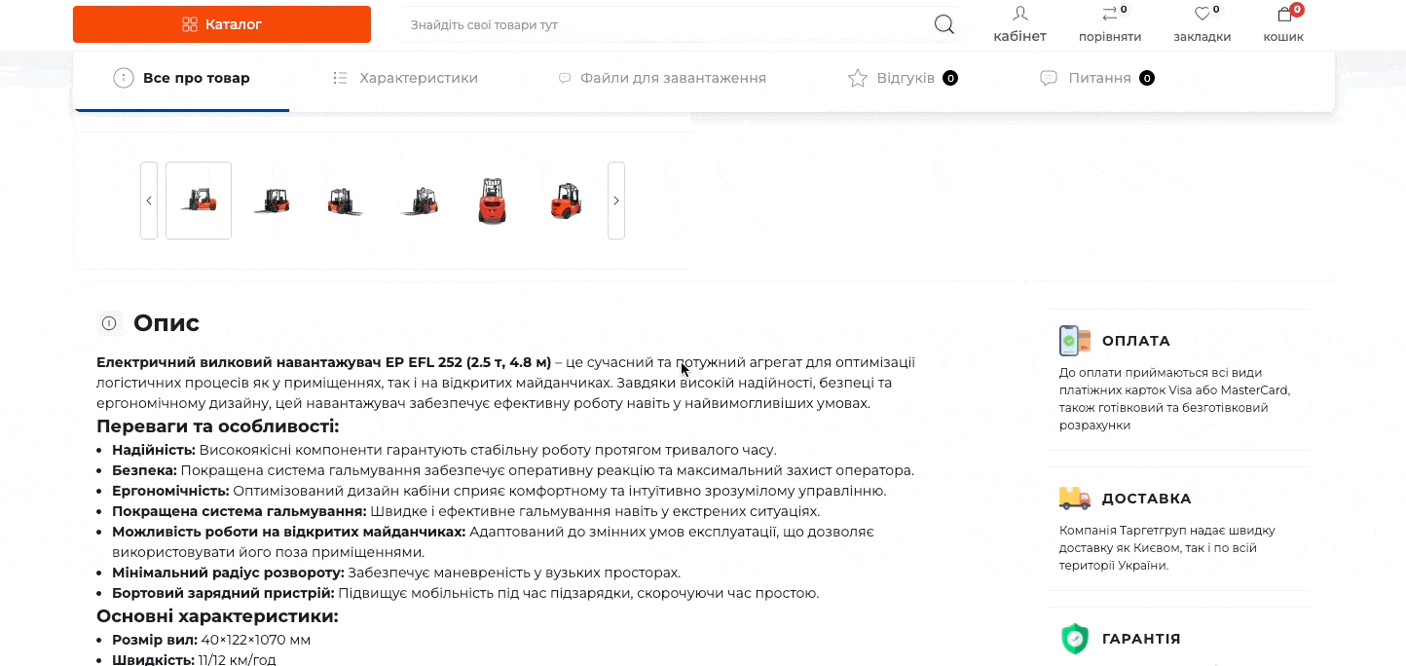
Task: Click the ОПЛАТА heading text
Action: (x=1136, y=341)
